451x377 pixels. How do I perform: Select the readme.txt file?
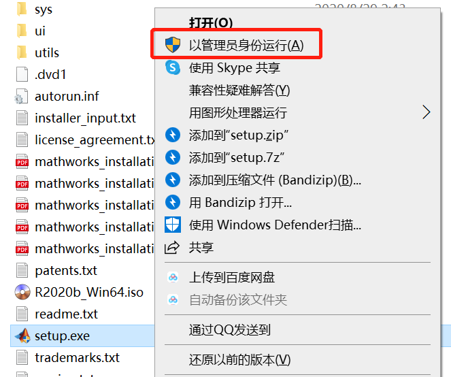tap(66, 314)
